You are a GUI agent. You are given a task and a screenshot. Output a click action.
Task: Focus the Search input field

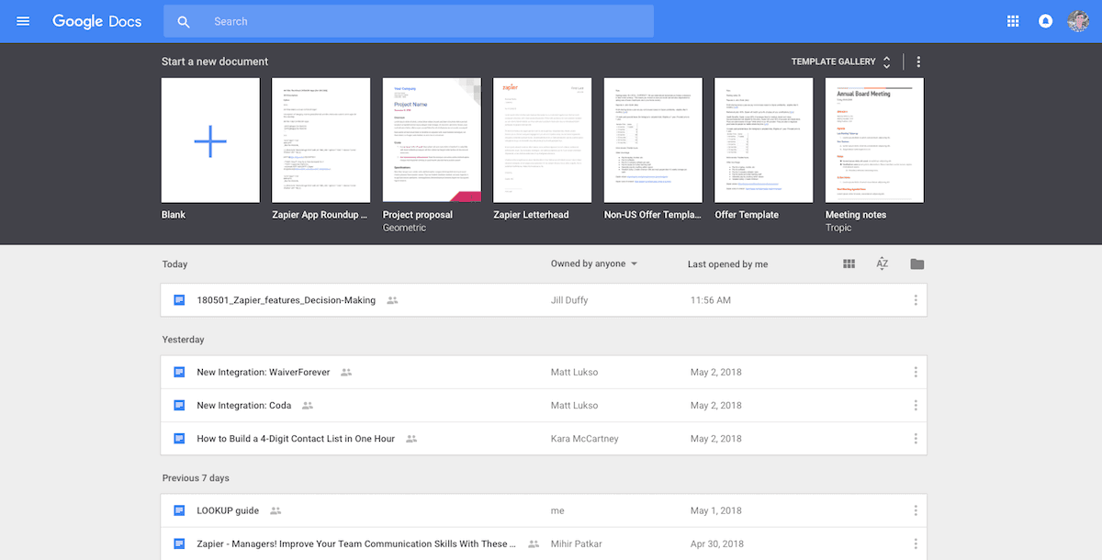[409, 21]
